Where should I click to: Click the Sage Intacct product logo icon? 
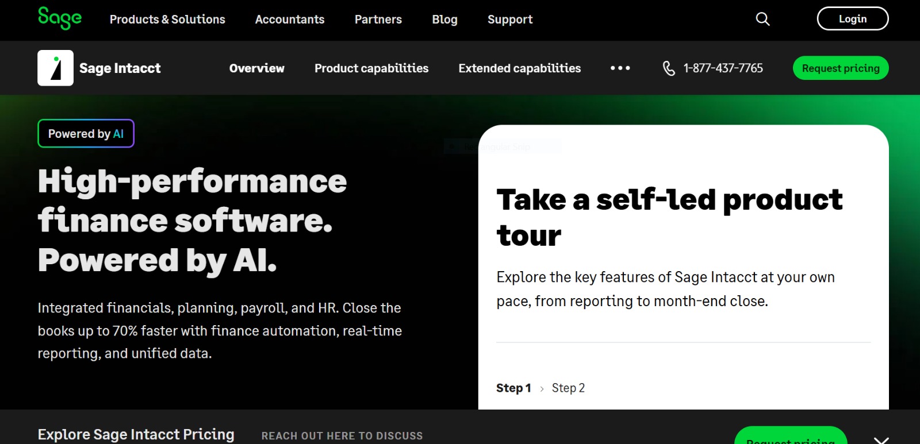pyautogui.click(x=55, y=68)
